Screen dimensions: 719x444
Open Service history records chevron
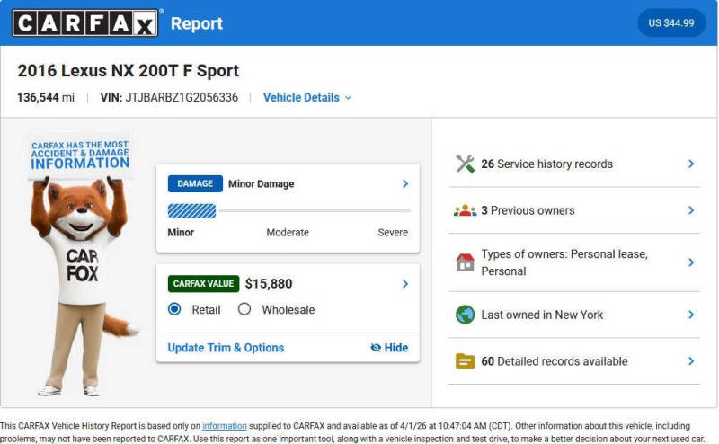point(691,164)
